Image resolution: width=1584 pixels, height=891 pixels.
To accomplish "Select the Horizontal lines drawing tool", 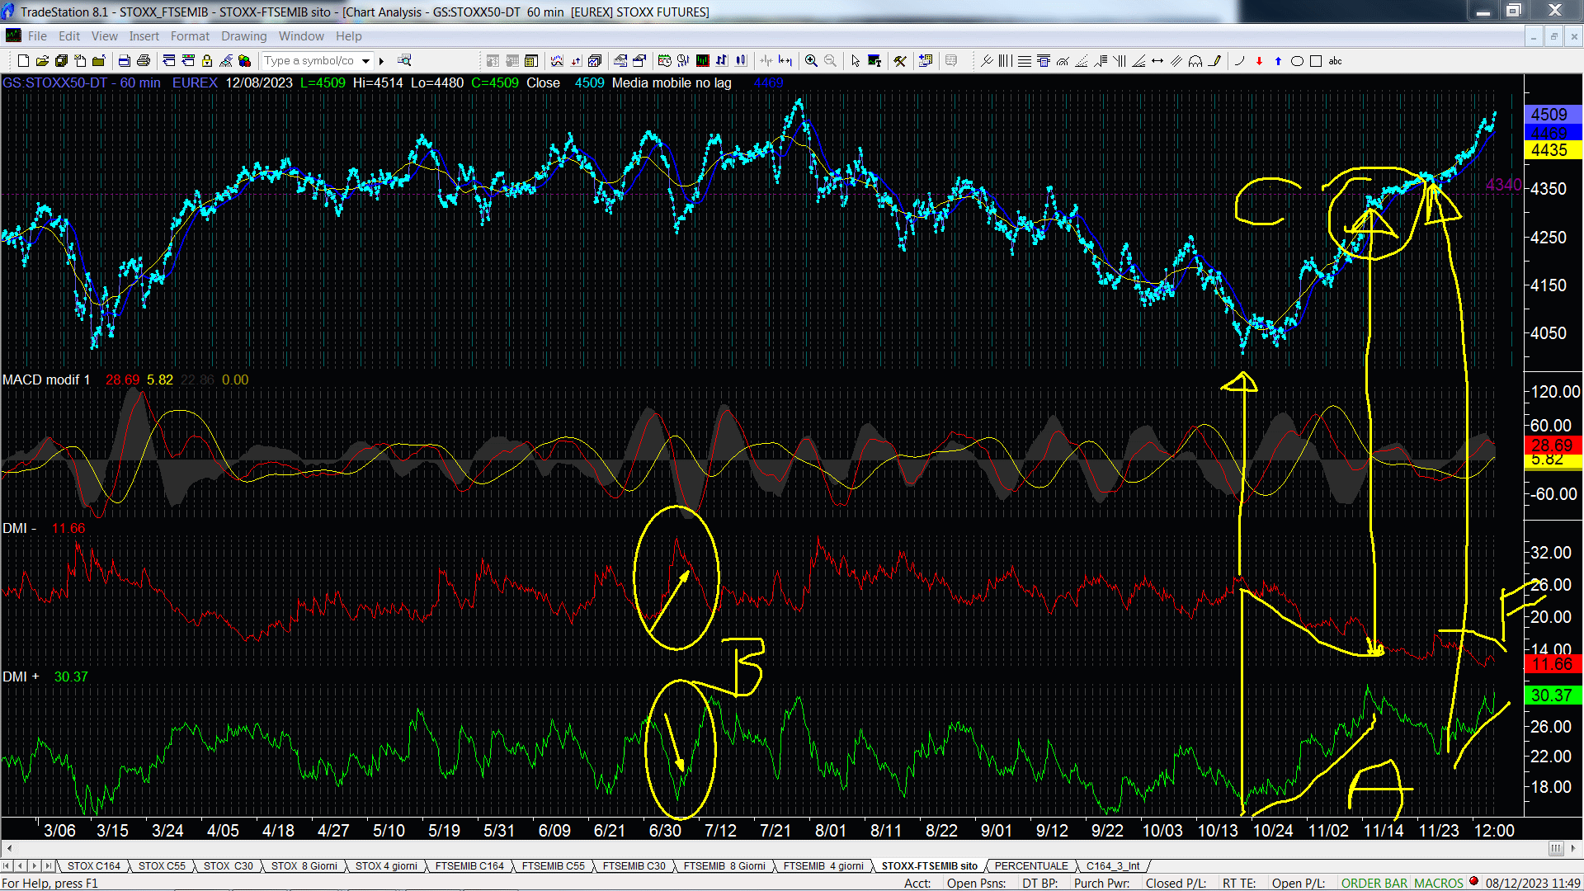I will tap(1024, 61).
